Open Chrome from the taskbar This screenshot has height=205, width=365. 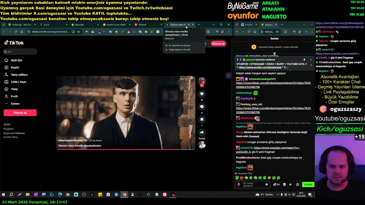124,195
